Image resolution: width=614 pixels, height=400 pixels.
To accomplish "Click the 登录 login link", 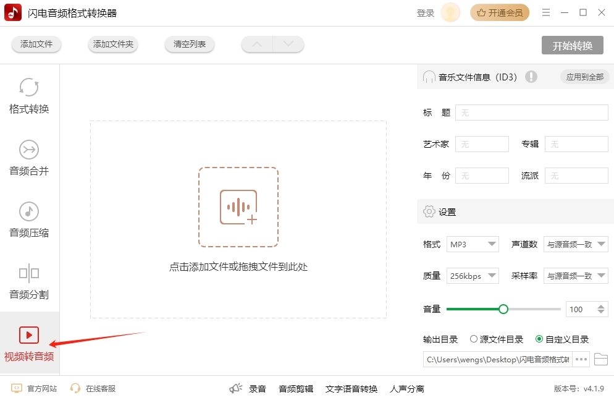I will (x=425, y=13).
